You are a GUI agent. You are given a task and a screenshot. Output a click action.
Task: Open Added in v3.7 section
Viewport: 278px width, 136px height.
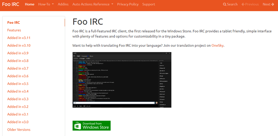coord(18,68)
